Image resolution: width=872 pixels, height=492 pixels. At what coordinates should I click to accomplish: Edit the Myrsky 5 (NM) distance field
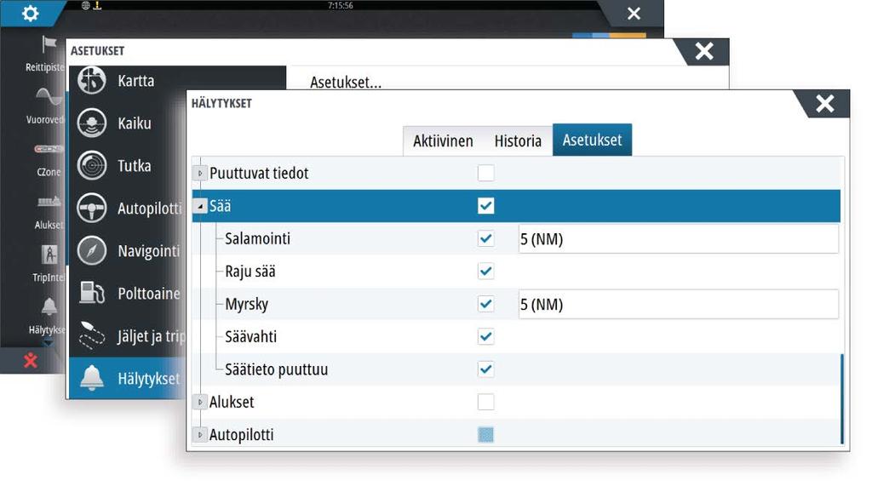(678, 304)
